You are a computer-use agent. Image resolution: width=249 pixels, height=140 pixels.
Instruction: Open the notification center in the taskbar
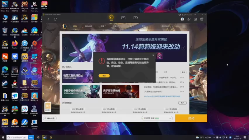tap(245, 138)
